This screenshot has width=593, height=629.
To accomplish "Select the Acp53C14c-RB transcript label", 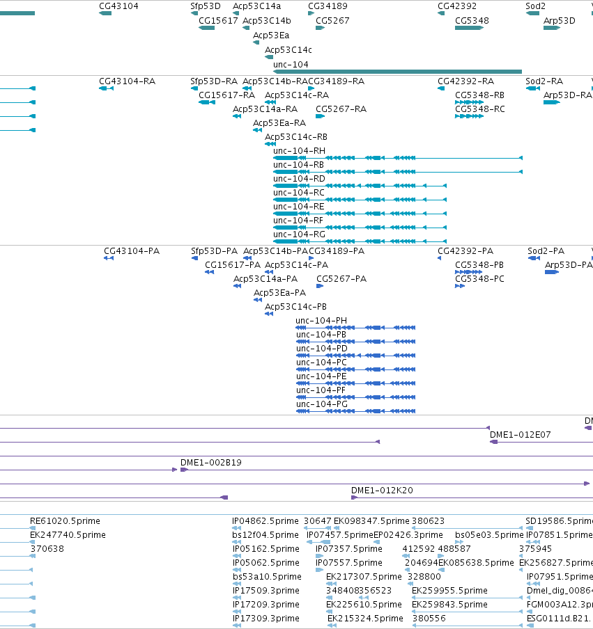I will pyautogui.click(x=295, y=137).
